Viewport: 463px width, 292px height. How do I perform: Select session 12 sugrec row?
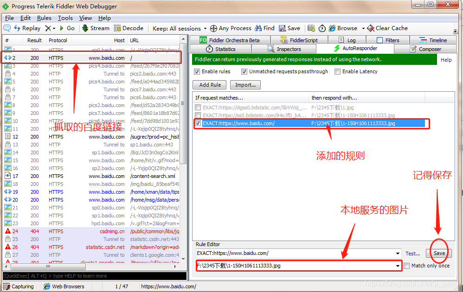91,137
